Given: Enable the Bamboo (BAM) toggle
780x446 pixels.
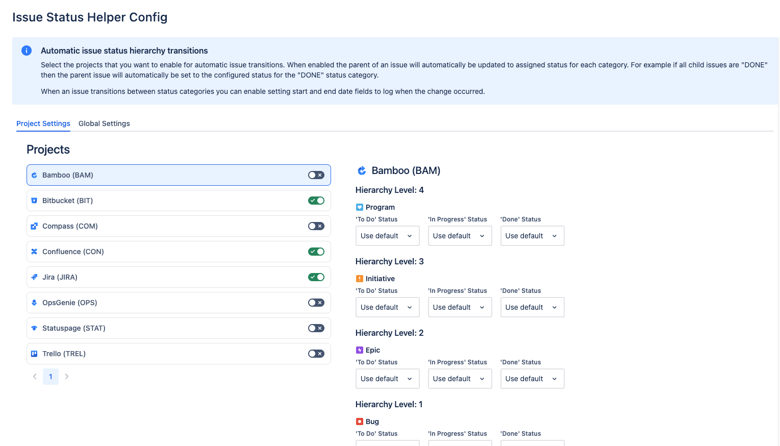Looking at the screenshot, I should (316, 175).
